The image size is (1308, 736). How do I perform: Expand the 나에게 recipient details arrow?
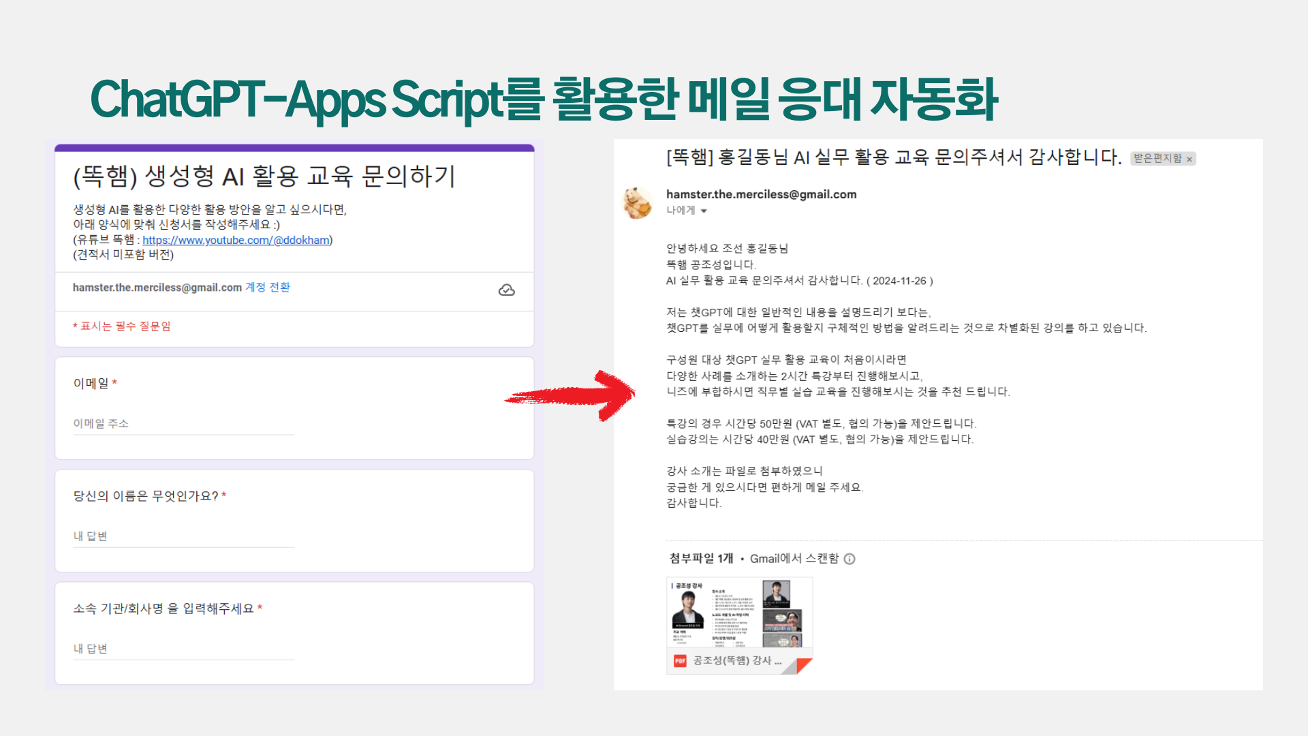(704, 211)
